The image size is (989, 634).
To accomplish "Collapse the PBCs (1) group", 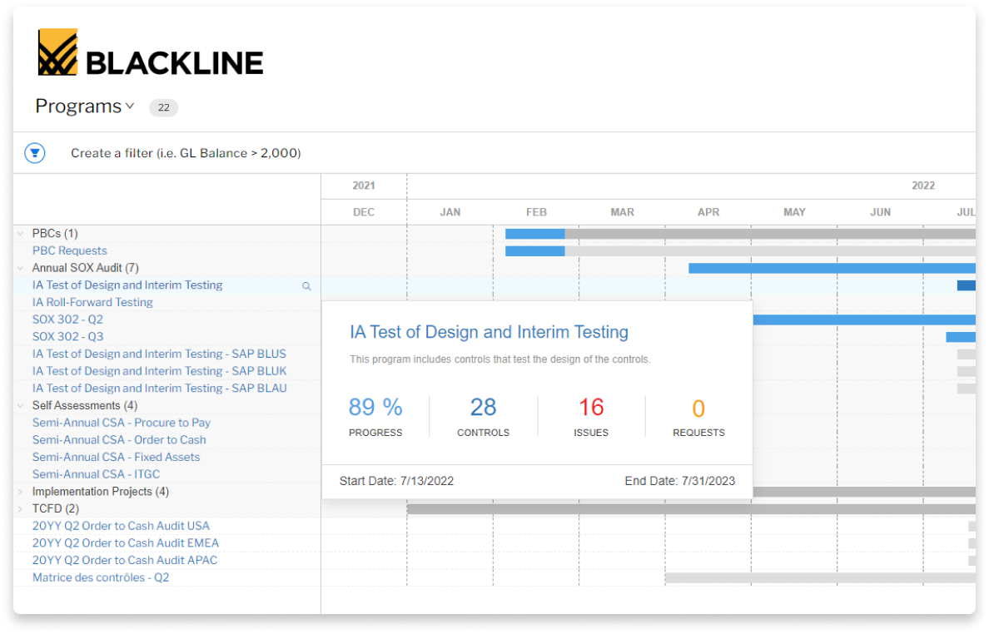I will (x=21, y=234).
